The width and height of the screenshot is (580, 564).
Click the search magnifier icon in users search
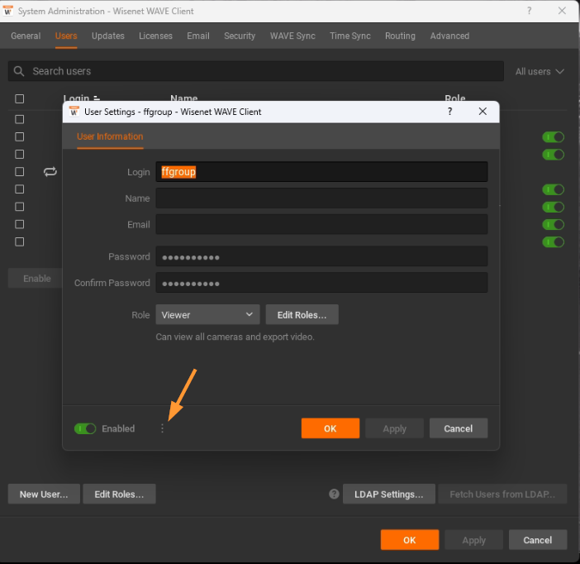pos(19,71)
